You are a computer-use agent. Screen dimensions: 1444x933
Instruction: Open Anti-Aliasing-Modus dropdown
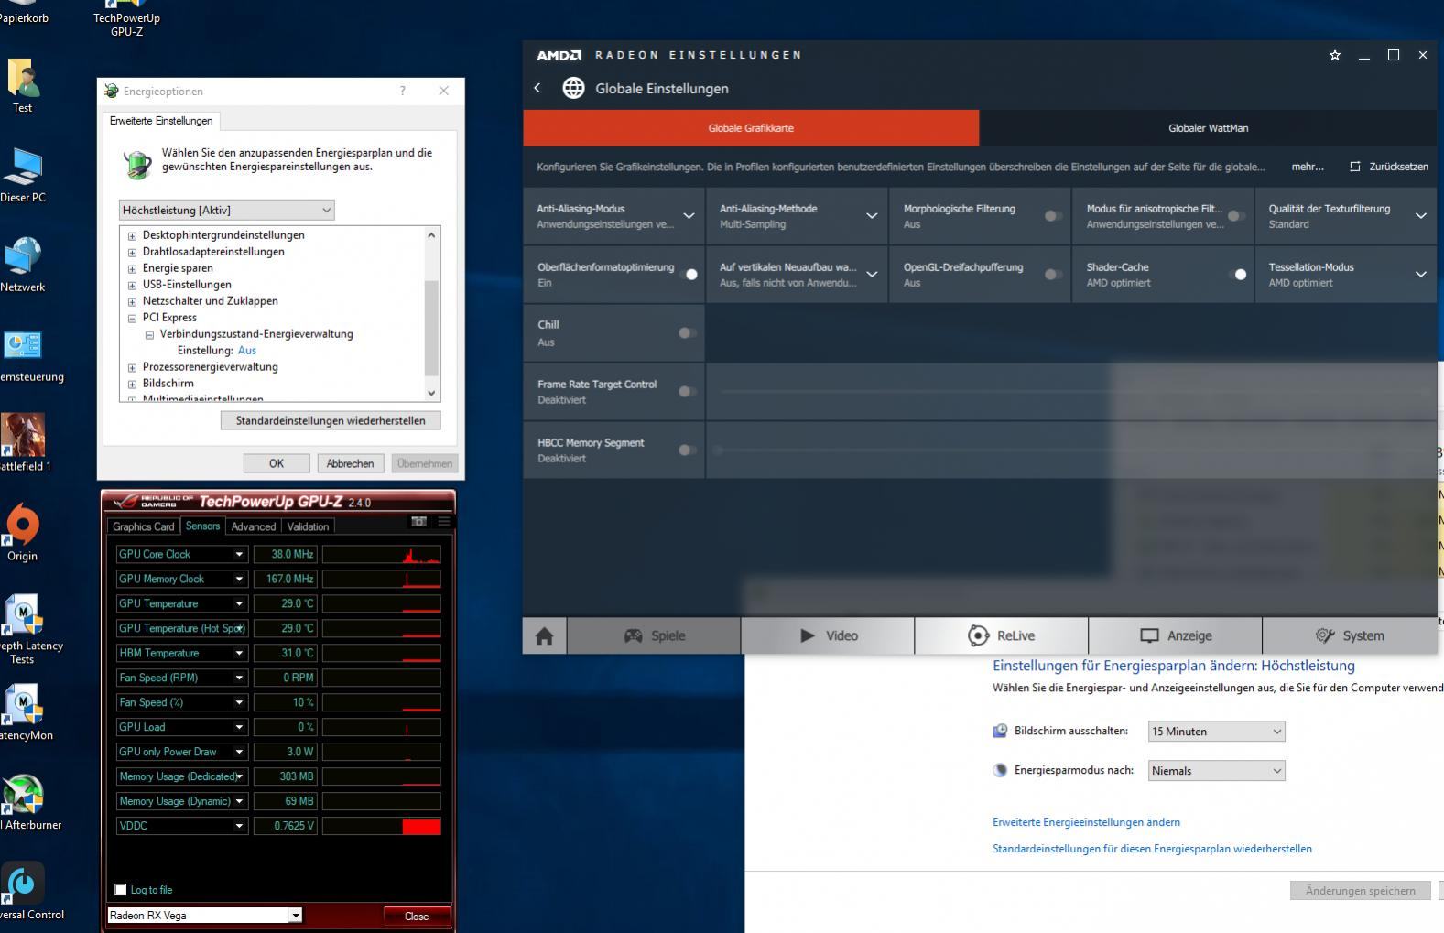click(x=689, y=216)
